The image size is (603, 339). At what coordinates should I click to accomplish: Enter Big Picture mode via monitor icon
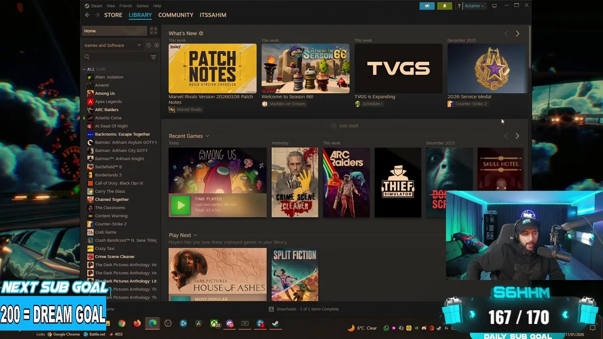[x=494, y=6]
